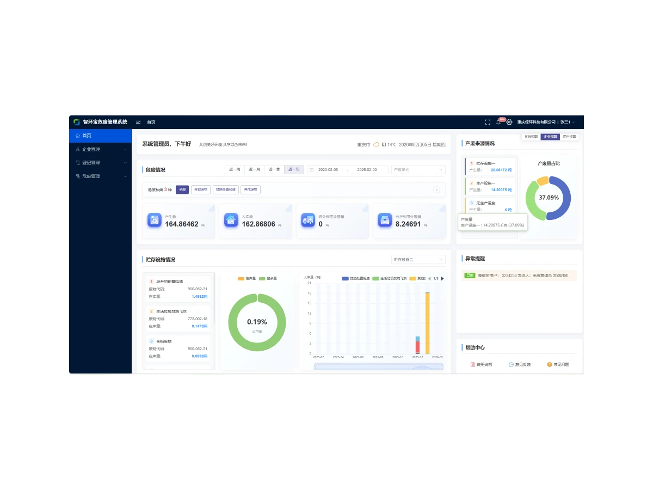Expand 危废管理 sidebar menu
653x490 pixels.
100,176
